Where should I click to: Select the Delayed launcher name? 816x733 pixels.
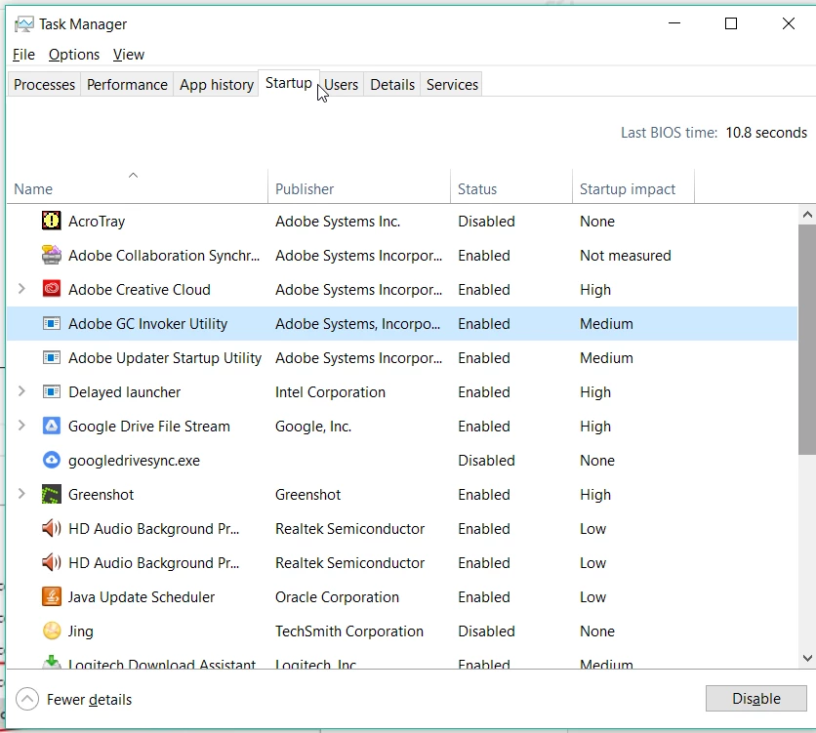(124, 391)
